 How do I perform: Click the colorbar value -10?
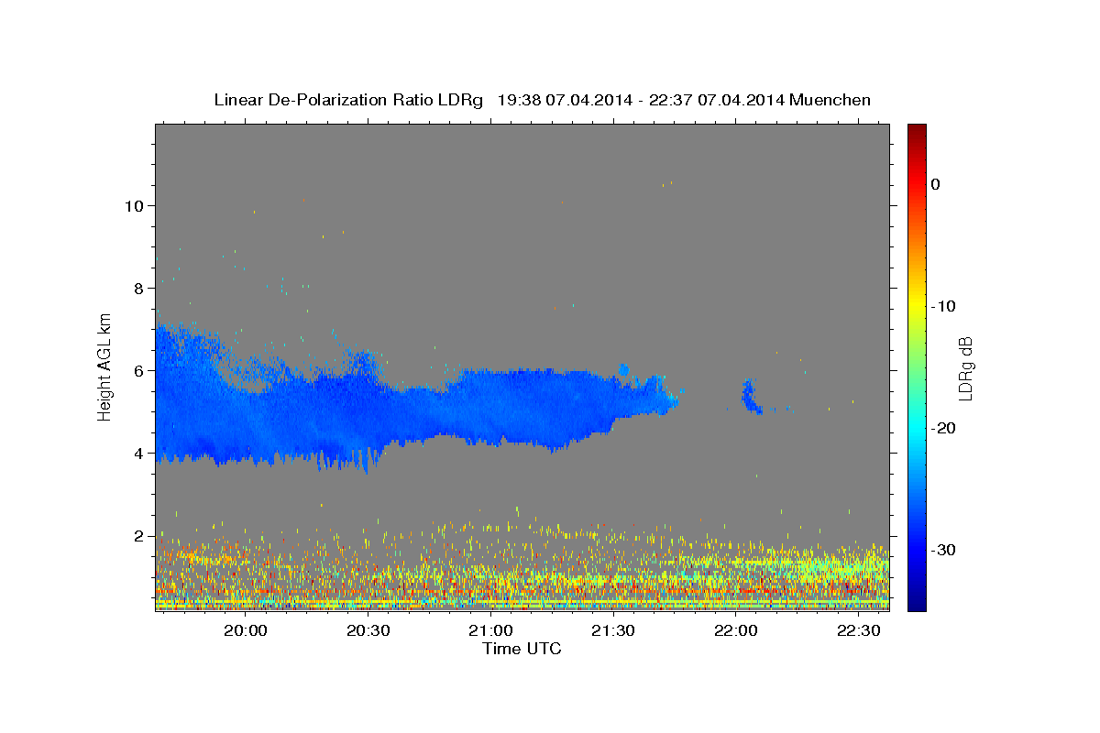pyautogui.click(x=944, y=306)
